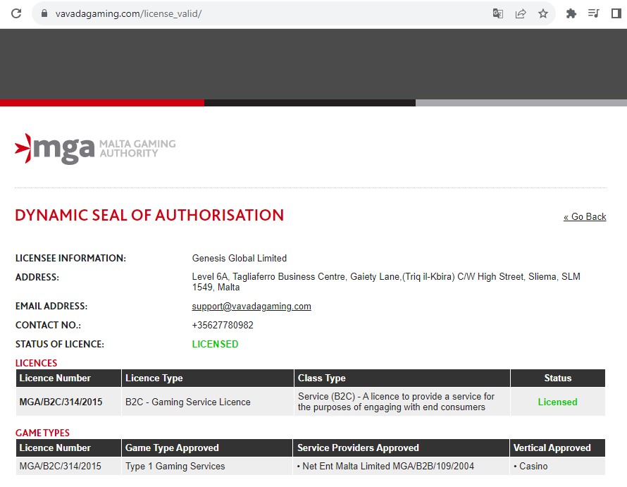
Task: Select the licensee name Genesis Global Limited
Action: [239, 258]
